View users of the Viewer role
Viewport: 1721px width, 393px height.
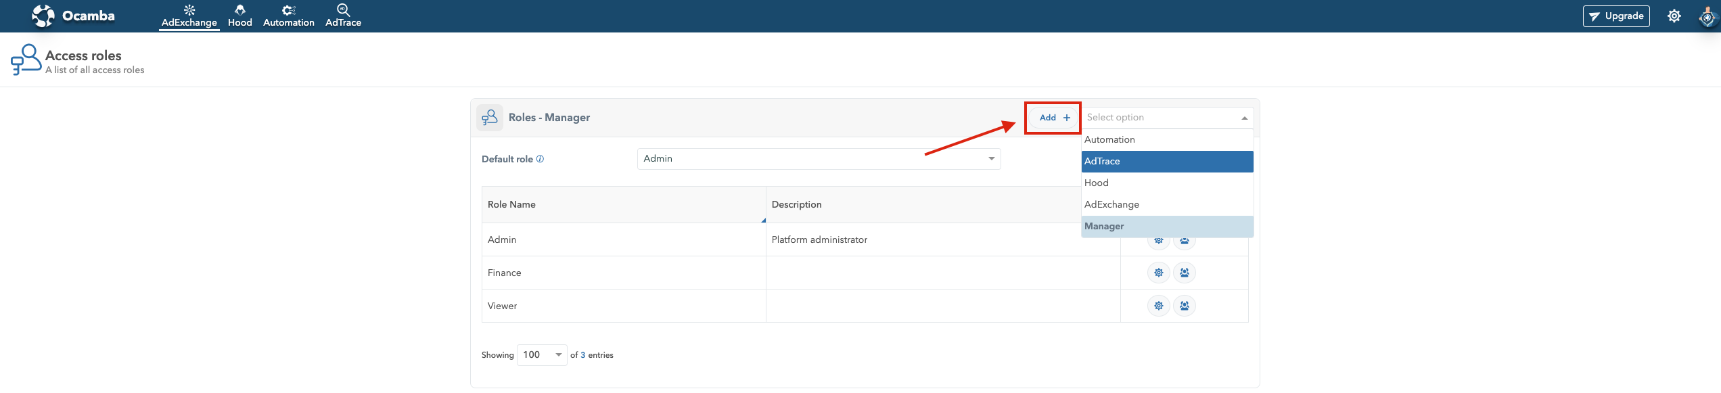click(x=1185, y=306)
